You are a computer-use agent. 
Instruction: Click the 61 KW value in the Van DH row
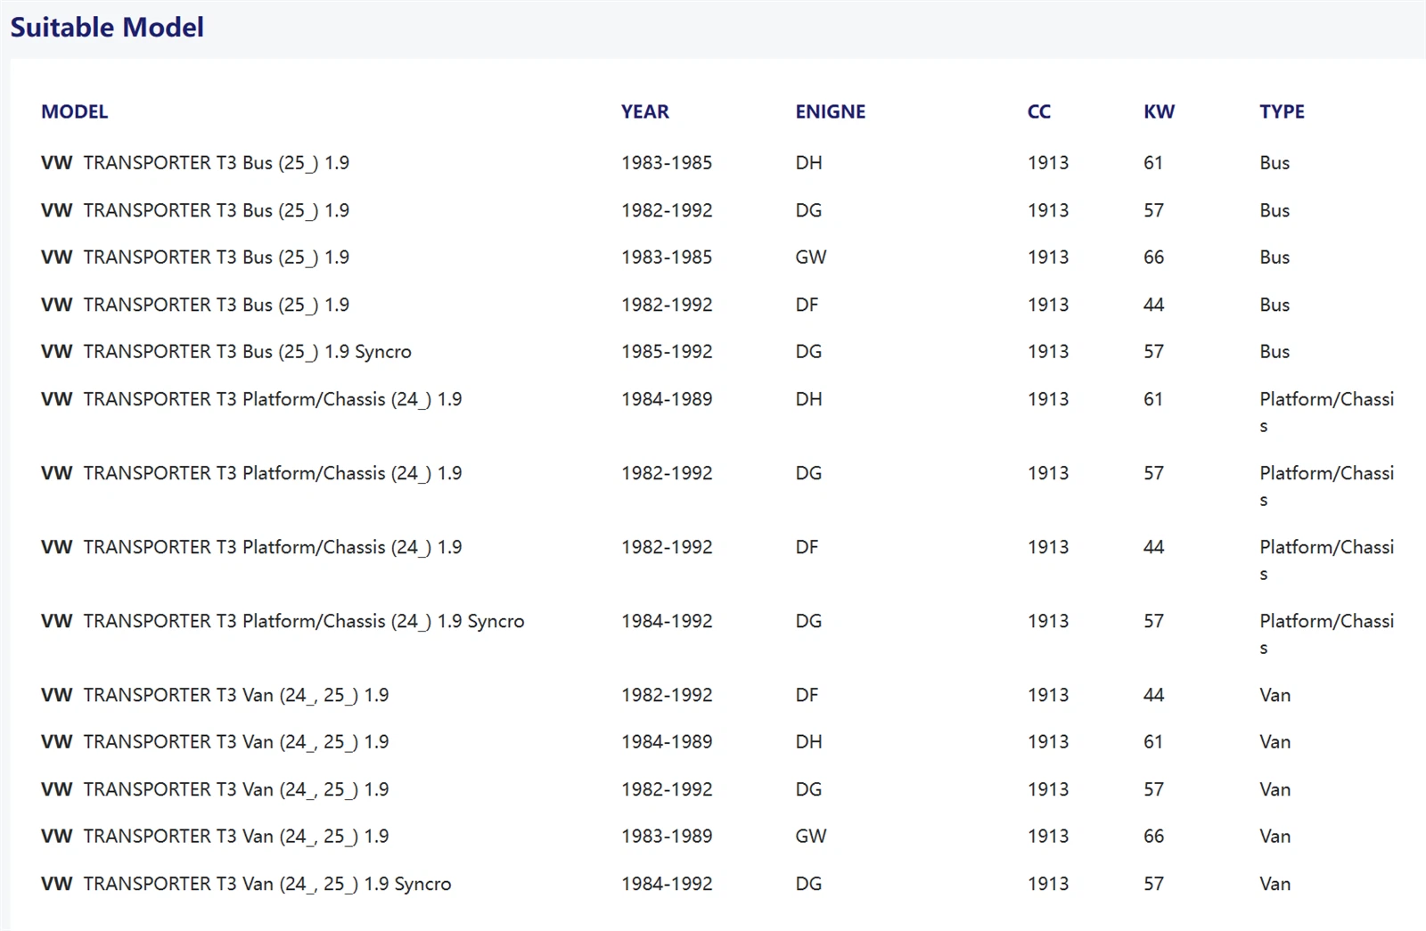point(1153,742)
